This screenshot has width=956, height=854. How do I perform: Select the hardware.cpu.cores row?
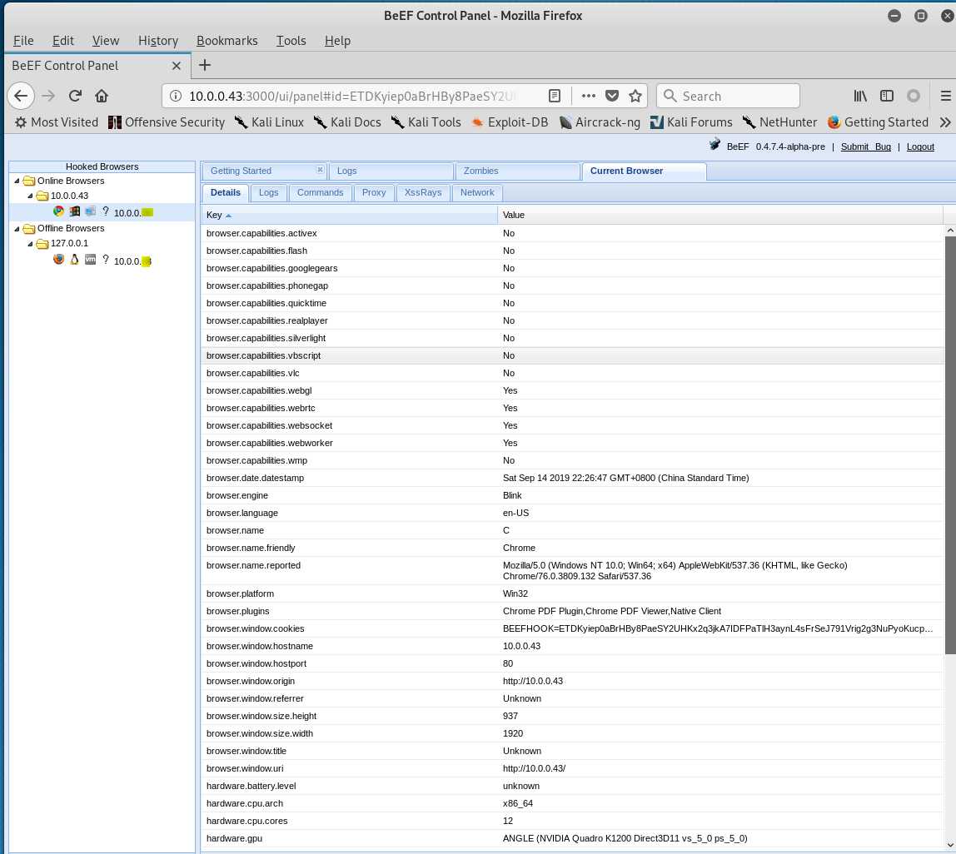[x=572, y=821]
